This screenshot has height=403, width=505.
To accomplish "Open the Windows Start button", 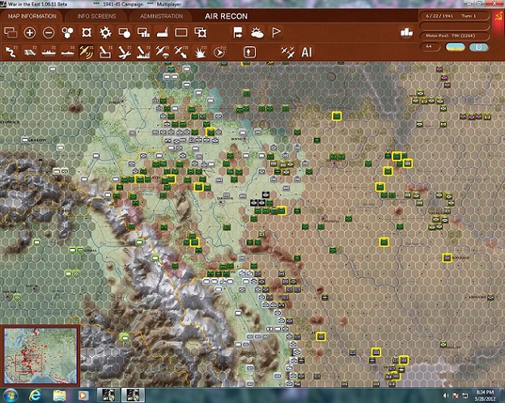I will pyautogui.click(x=10, y=395).
